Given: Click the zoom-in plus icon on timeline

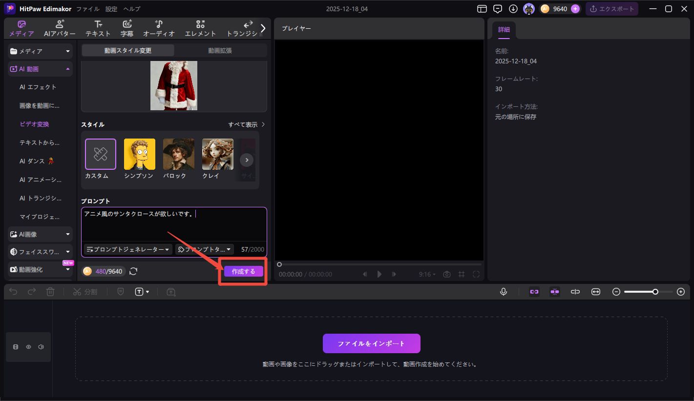Looking at the screenshot, I should 681,292.
